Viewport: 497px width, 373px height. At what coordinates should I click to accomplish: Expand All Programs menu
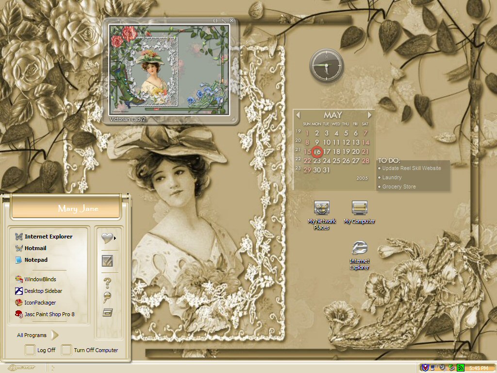pos(37,335)
